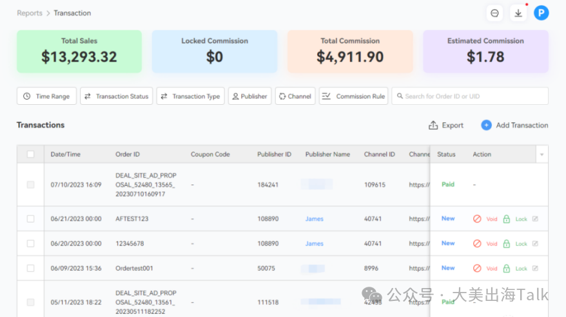The image size is (566, 317).
Task: Expand the column options arrow in table header
Action: coord(542,154)
